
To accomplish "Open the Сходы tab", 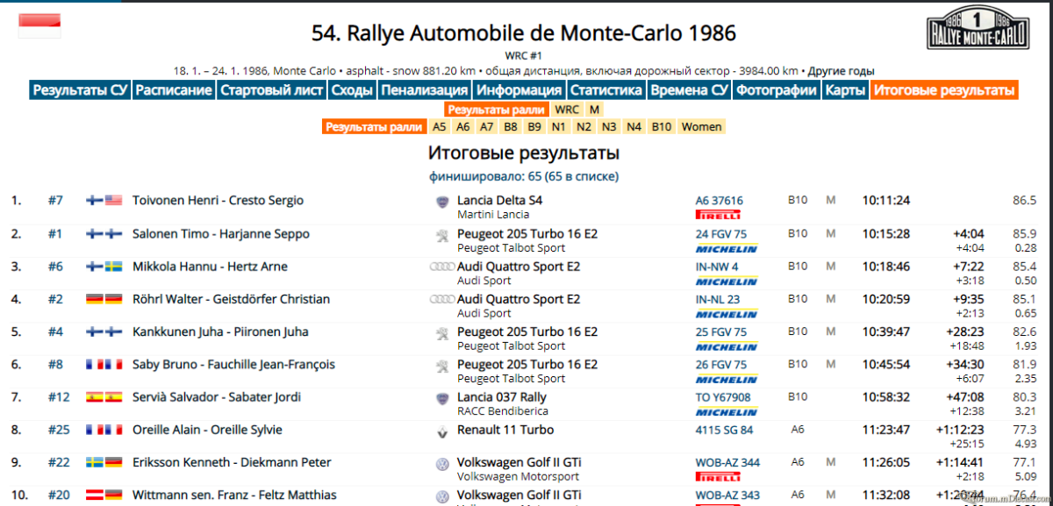I will point(352,90).
